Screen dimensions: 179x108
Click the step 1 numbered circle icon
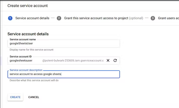10,18
